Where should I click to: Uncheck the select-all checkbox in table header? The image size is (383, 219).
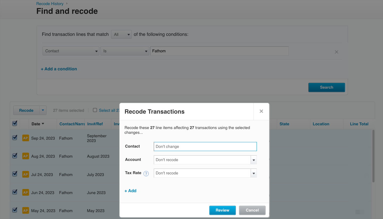point(15,123)
